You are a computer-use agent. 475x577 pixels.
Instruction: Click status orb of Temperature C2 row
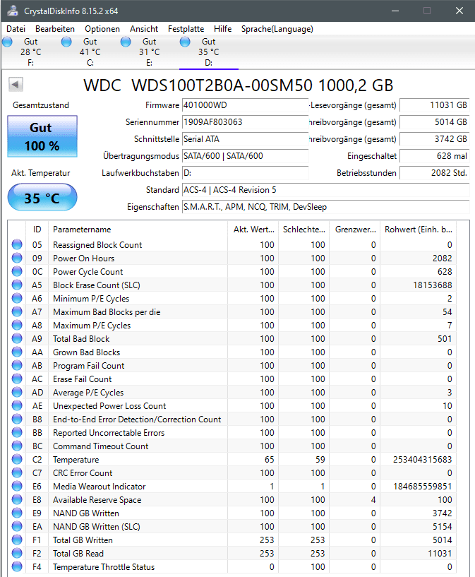pyautogui.click(x=17, y=459)
